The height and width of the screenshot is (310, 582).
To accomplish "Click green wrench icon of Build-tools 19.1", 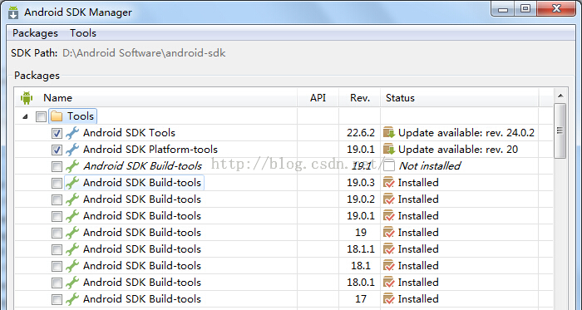I will [x=72, y=166].
